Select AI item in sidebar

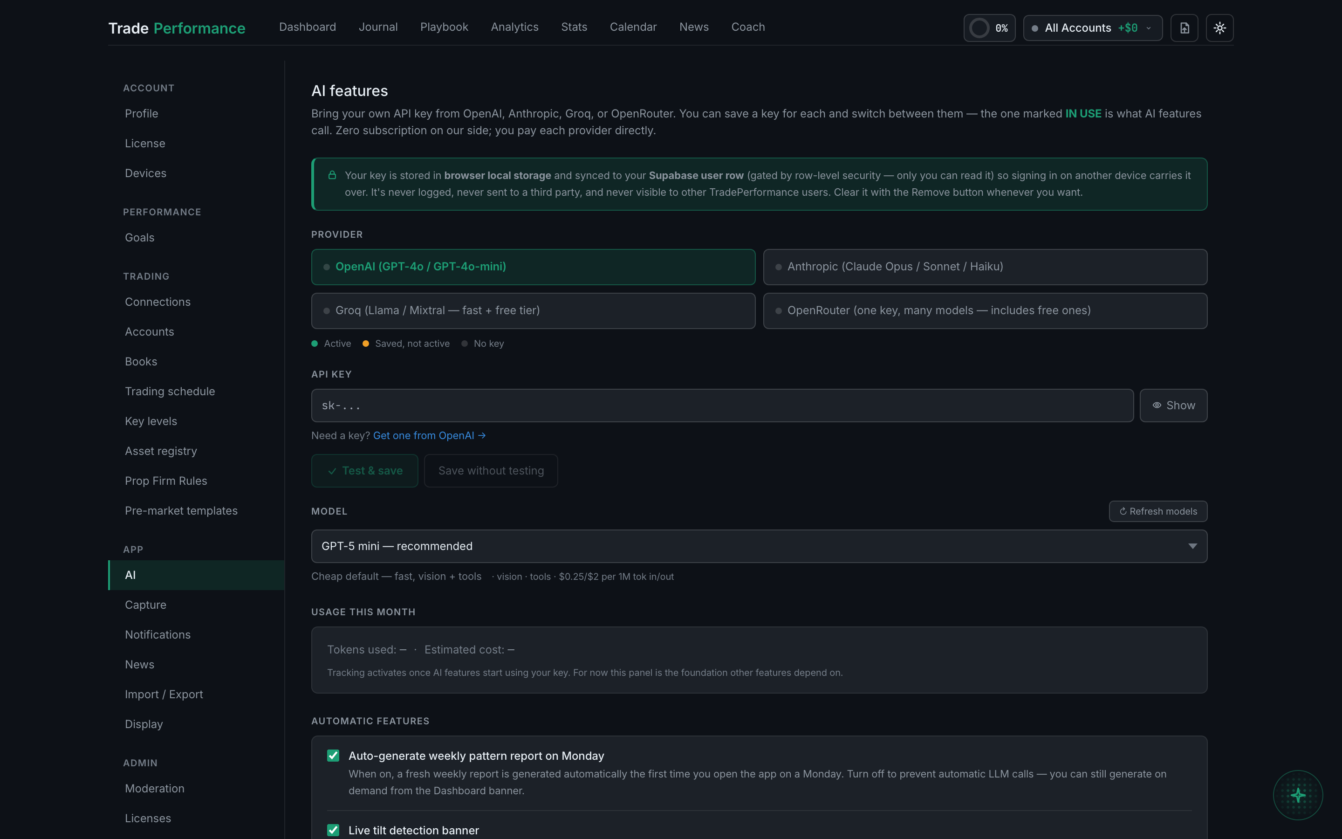pyautogui.click(x=197, y=576)
